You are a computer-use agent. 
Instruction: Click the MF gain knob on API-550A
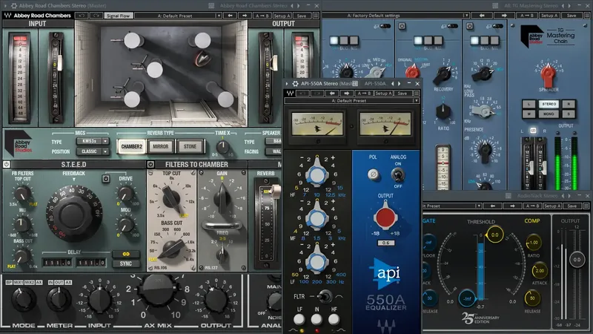317,218
